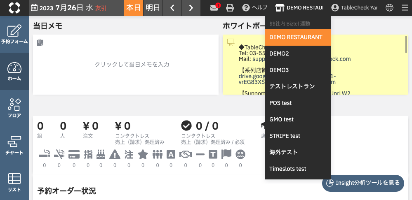Viewport: 412px width, 200px height.
Task: Click the contactless checkmark circle icon
Action: 186,126
